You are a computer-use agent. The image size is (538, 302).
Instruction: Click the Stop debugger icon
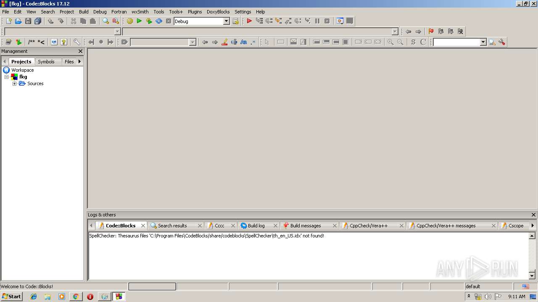click(x=327, y=21)
